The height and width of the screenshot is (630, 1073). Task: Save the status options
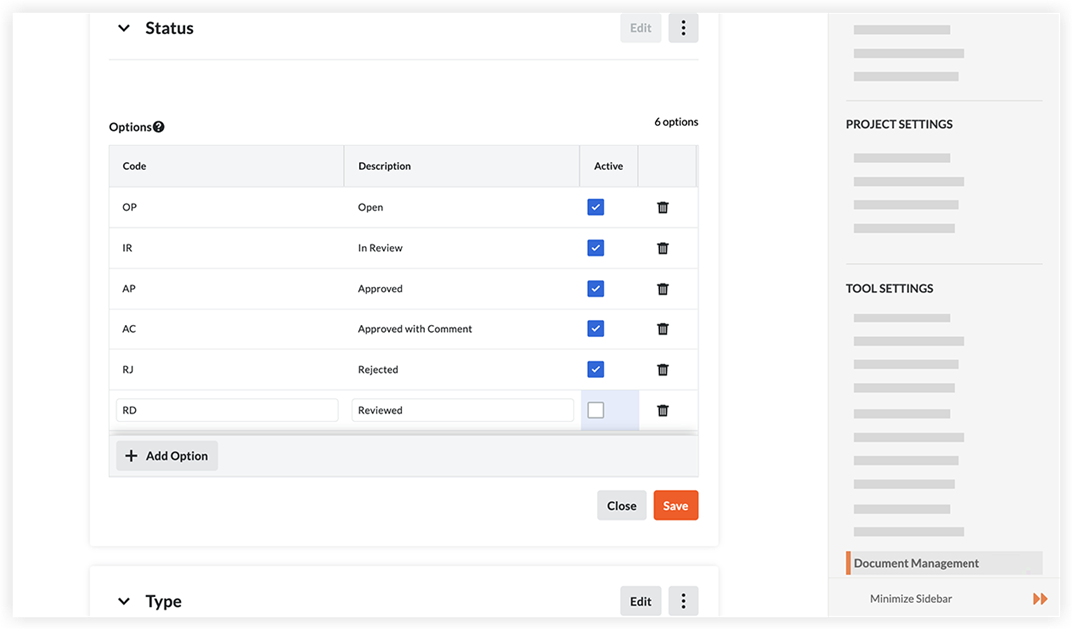tap(676, 506)
